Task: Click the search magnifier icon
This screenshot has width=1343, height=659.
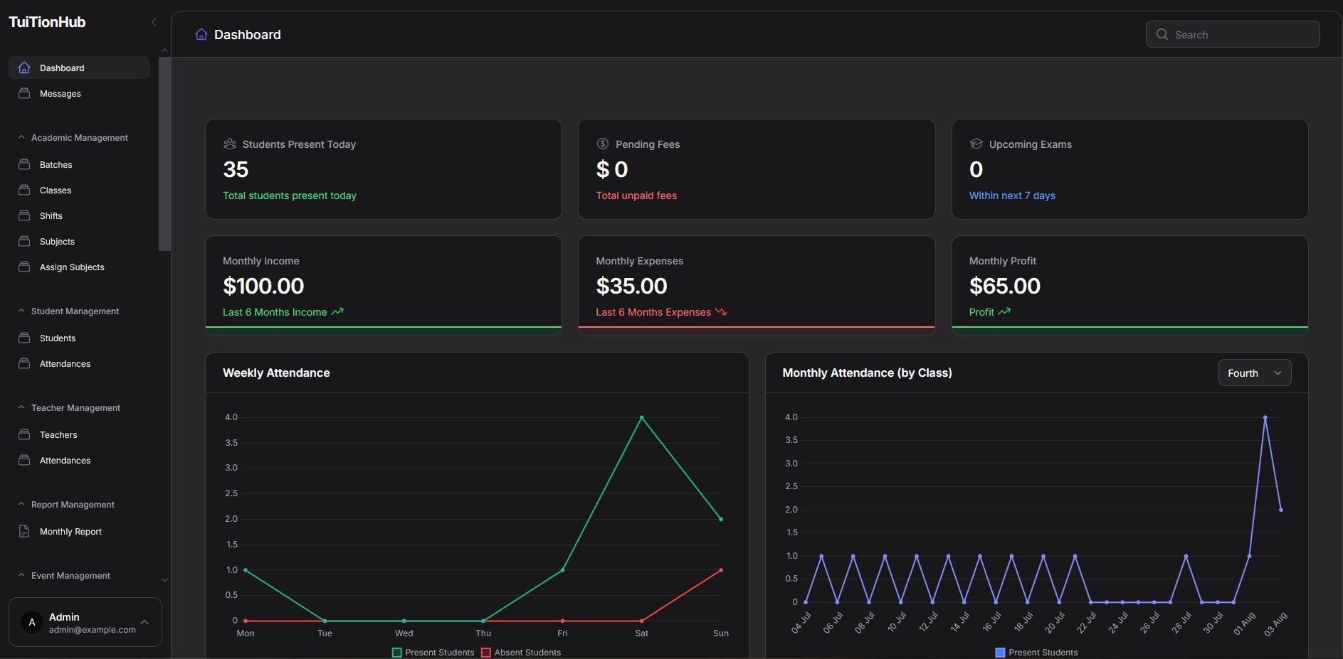Action: pyautogui.click(x=1162, y=34)
